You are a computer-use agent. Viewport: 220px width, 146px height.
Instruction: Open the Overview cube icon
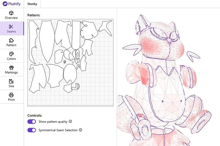point(11,13)
